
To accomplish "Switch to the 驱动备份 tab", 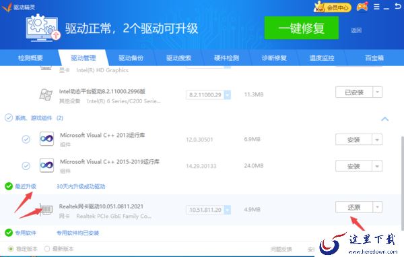I will click(131, 58).
